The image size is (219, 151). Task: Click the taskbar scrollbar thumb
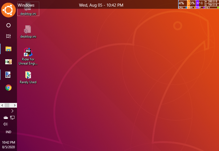pos(7,105)
